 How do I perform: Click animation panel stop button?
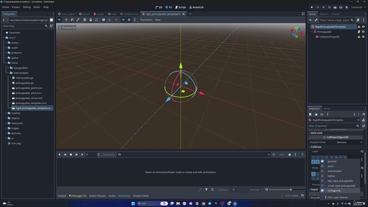(71, 155)
